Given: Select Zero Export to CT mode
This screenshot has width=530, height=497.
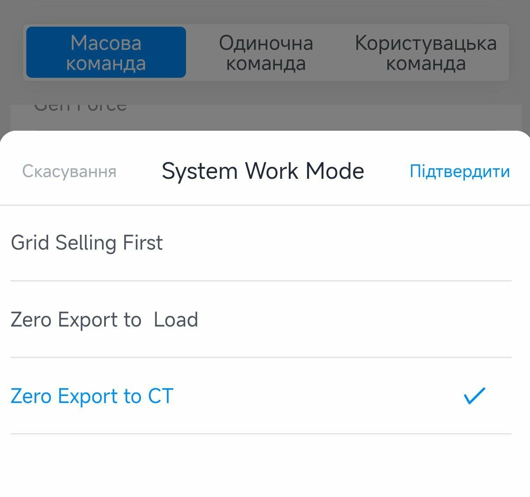Looking at the screenshot, I should 261,396.
